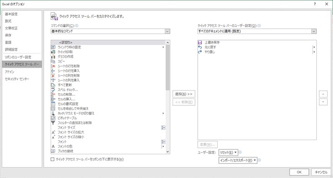Image resolution: width=333 pixels, height=178 pixels.
Task: Click the フォント row combo box indicator
Action: pos(163,141)
